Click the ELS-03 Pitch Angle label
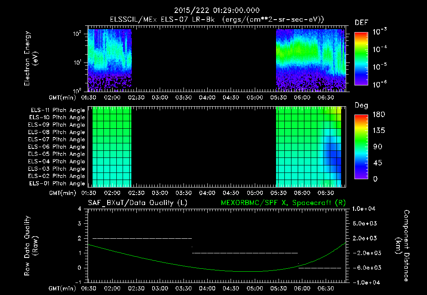This screenshot has height=295, width=427. 56,169
